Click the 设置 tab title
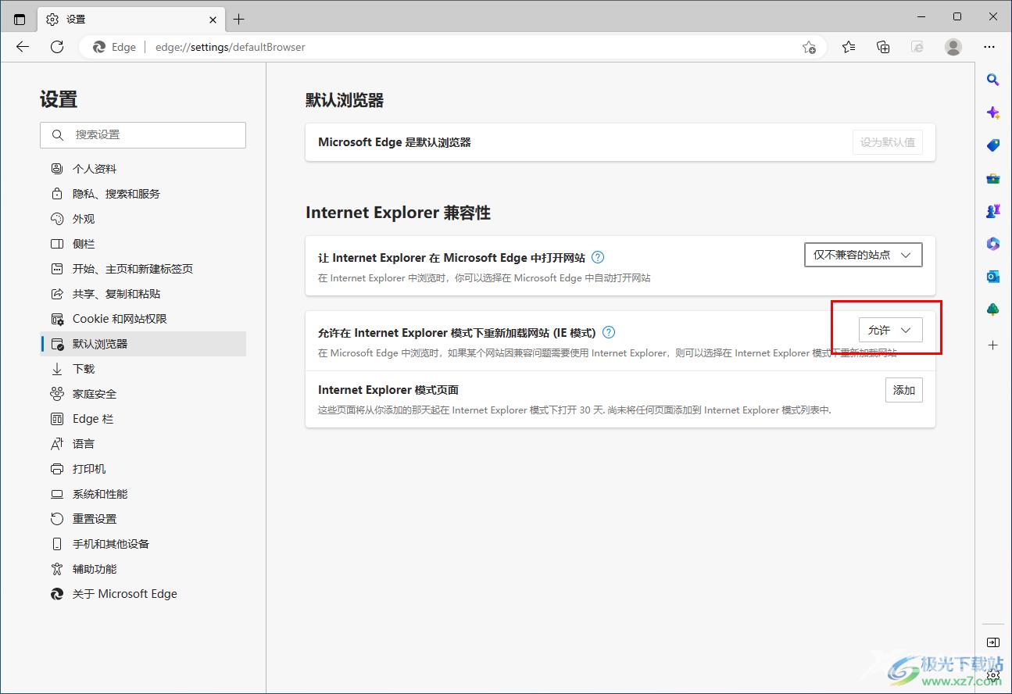Viewport: 1012px width, 694px height. click(x=76, y=19)
